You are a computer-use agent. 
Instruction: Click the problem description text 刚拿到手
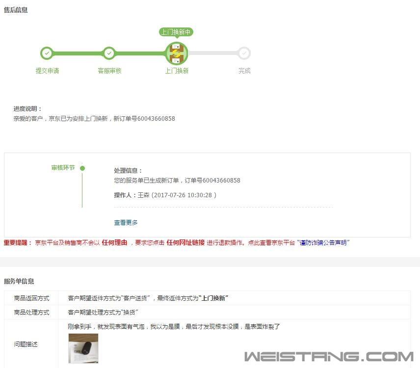pos(174,326)
